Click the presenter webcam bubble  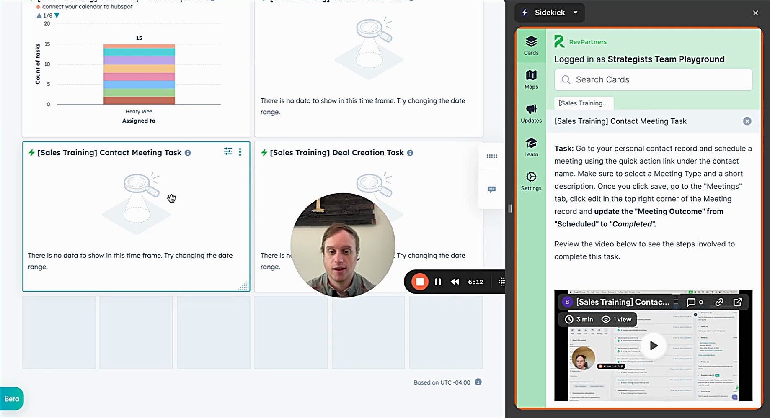(x=343, y=245)
